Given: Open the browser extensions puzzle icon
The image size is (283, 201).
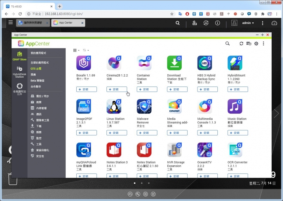Looking at the screenshot, I should tap(263, 14).
